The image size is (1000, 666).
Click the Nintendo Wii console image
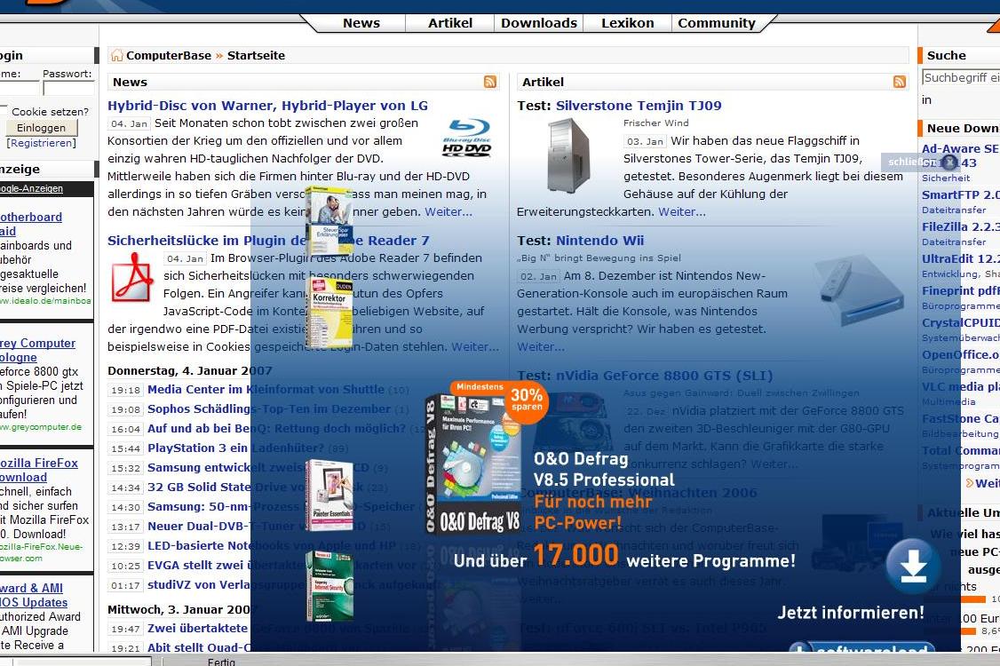click(859, 289)
